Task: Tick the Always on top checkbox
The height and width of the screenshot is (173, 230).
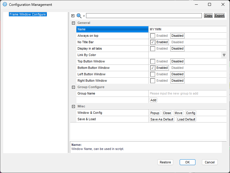Action: coord(152,36)
